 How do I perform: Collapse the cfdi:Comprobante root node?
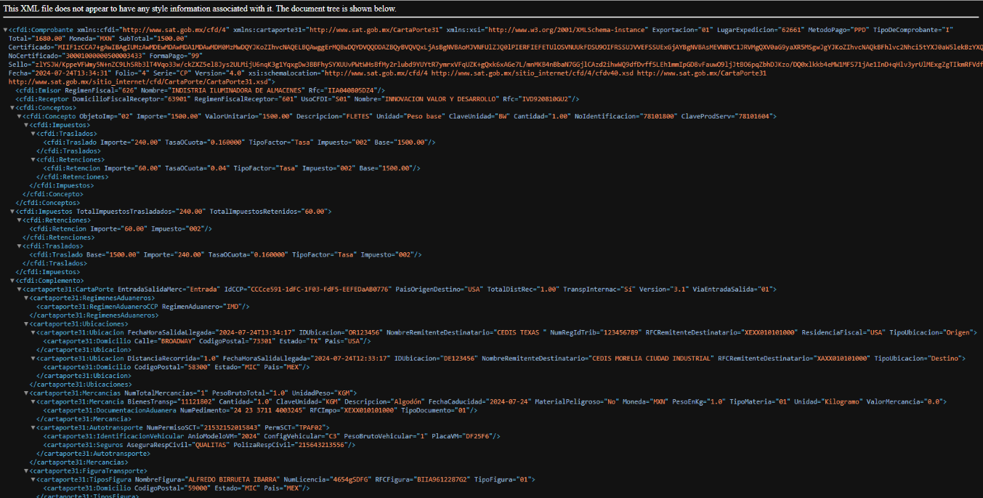click(x=6, y=30)
